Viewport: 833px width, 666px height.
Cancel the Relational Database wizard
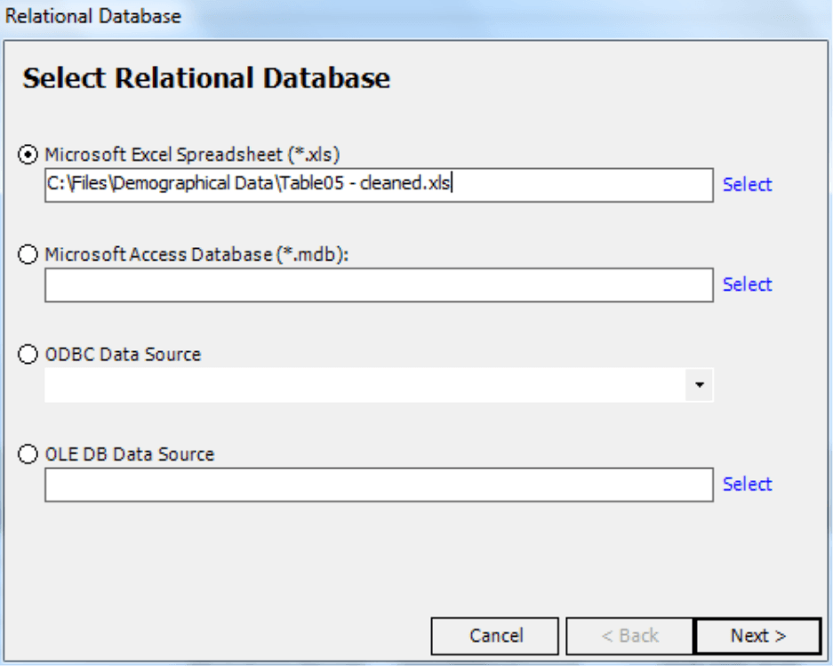495,636
